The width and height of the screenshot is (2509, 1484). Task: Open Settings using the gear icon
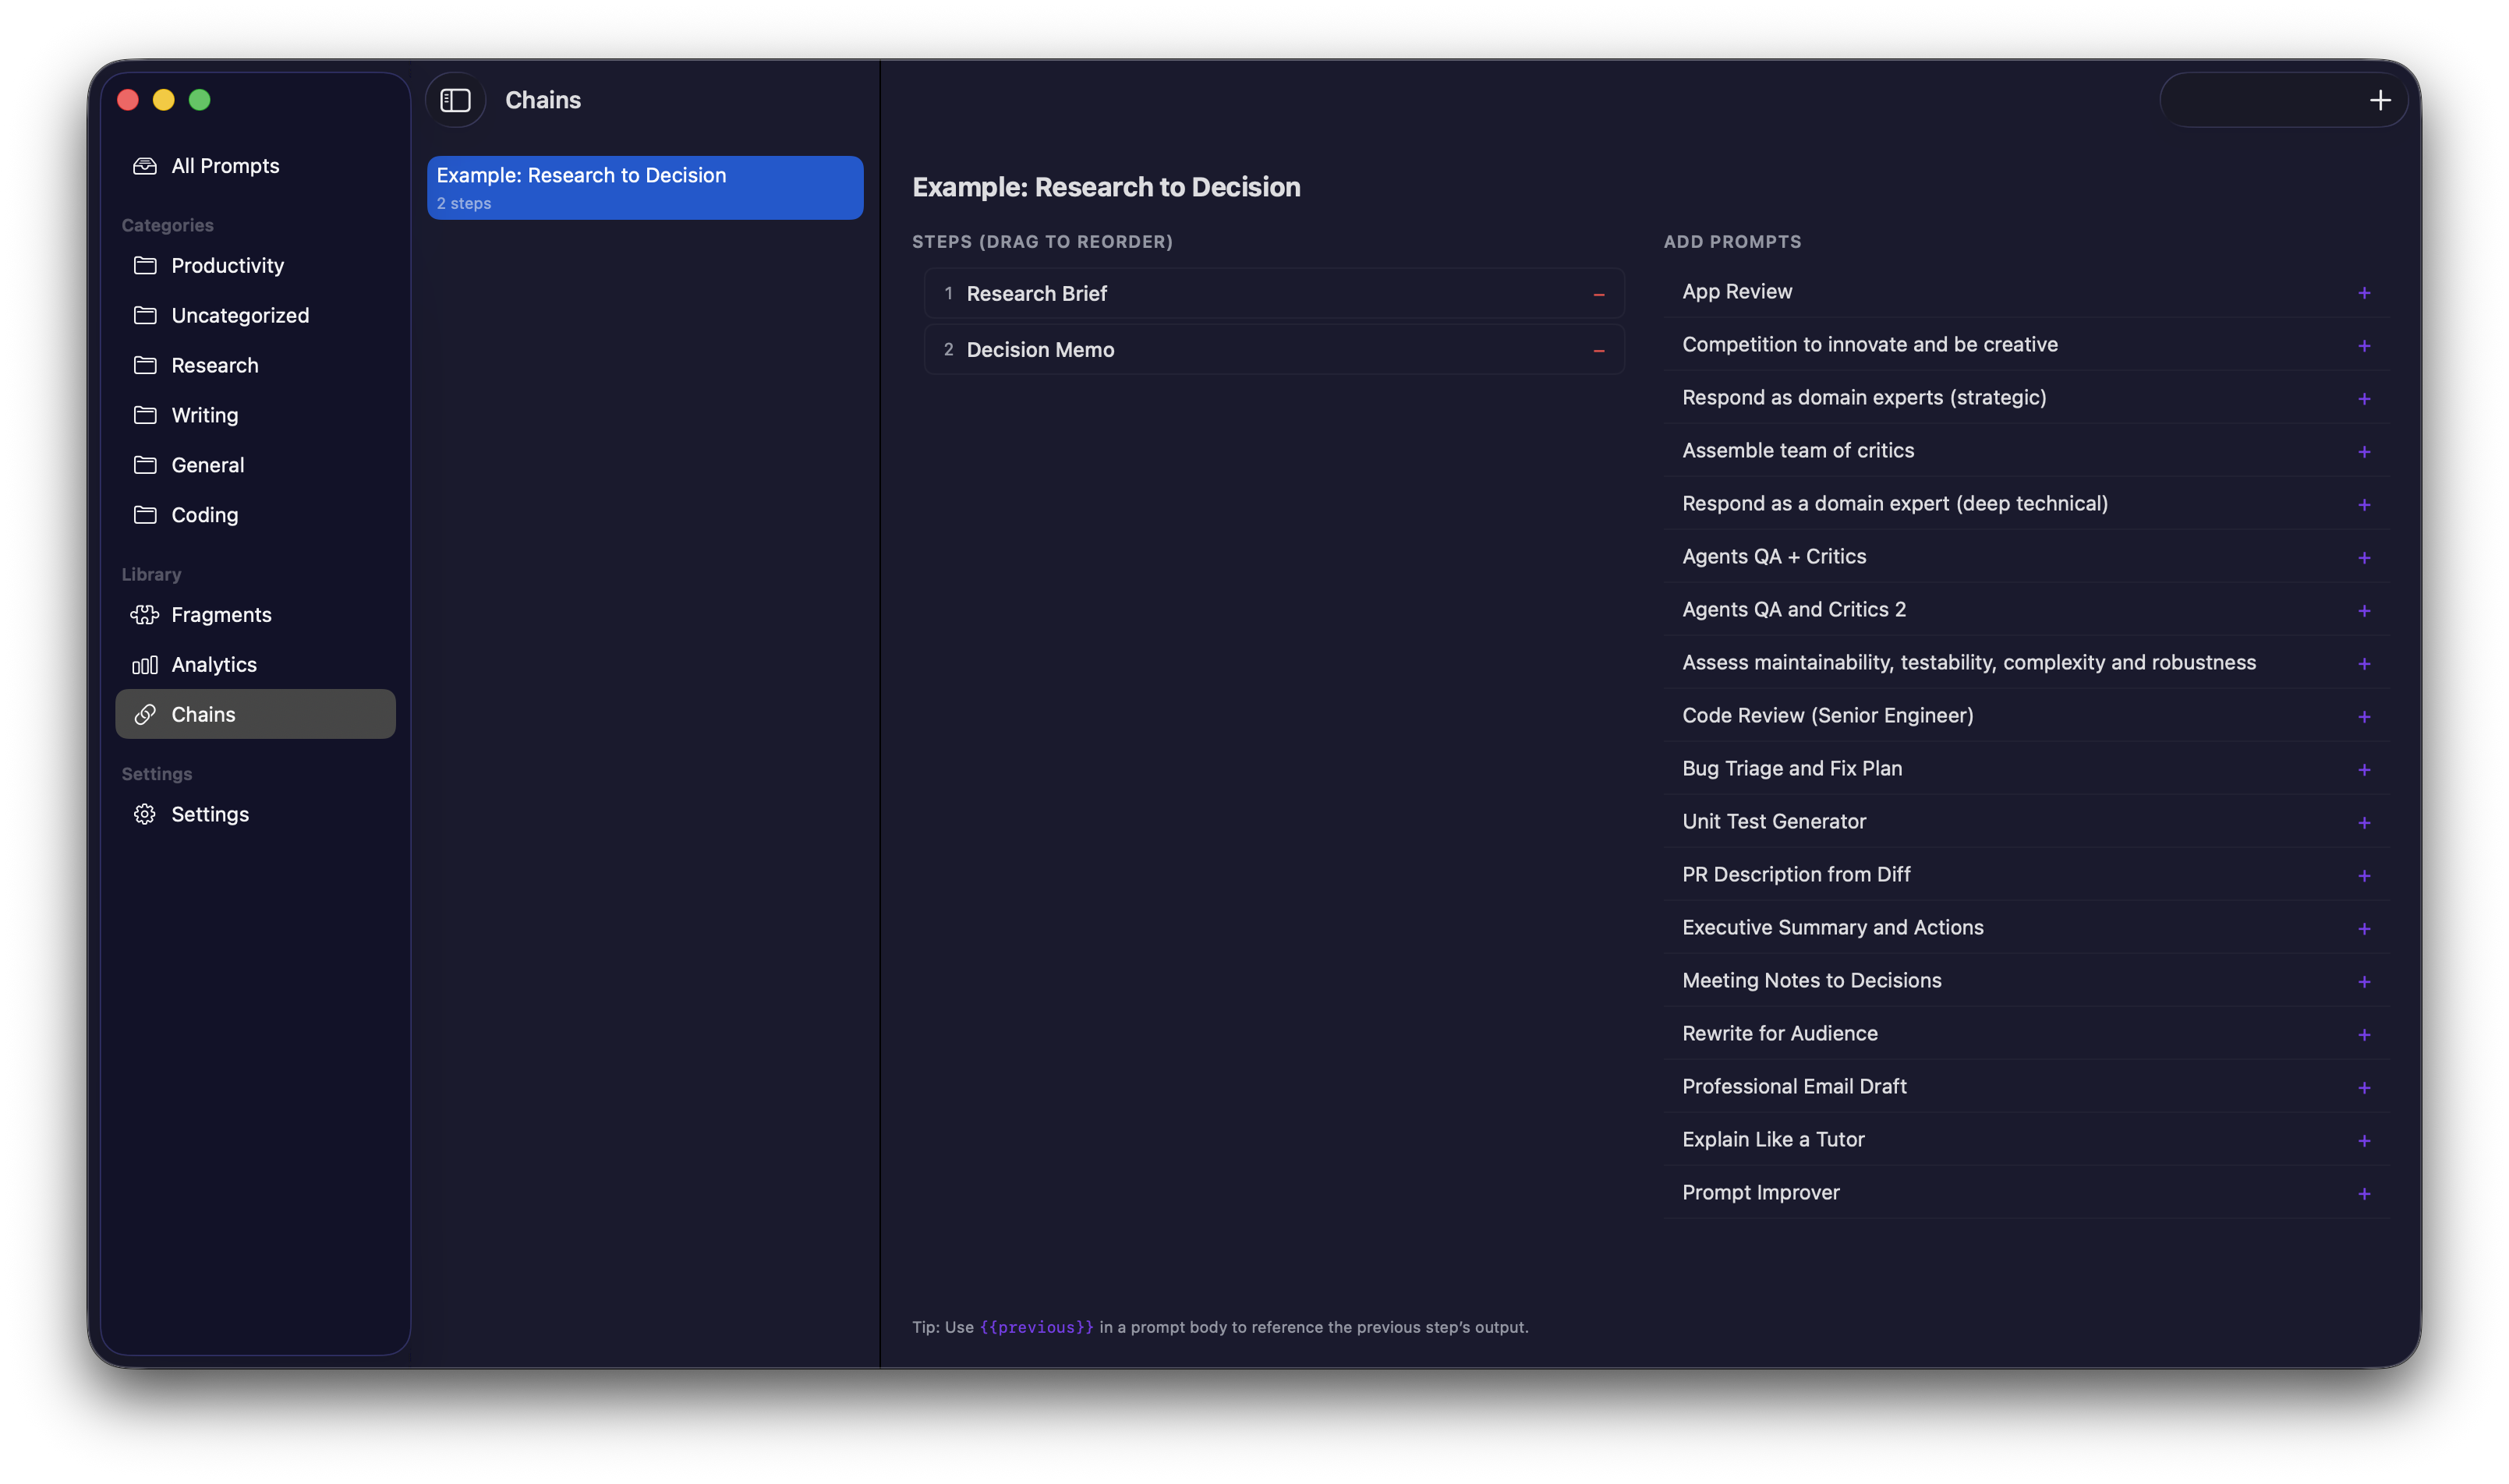[145, 814]
